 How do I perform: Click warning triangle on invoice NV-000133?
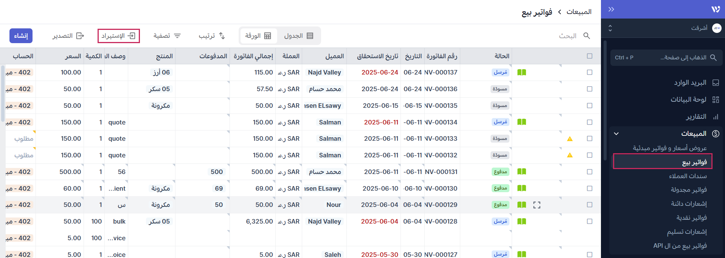click(x=570, y=139)
